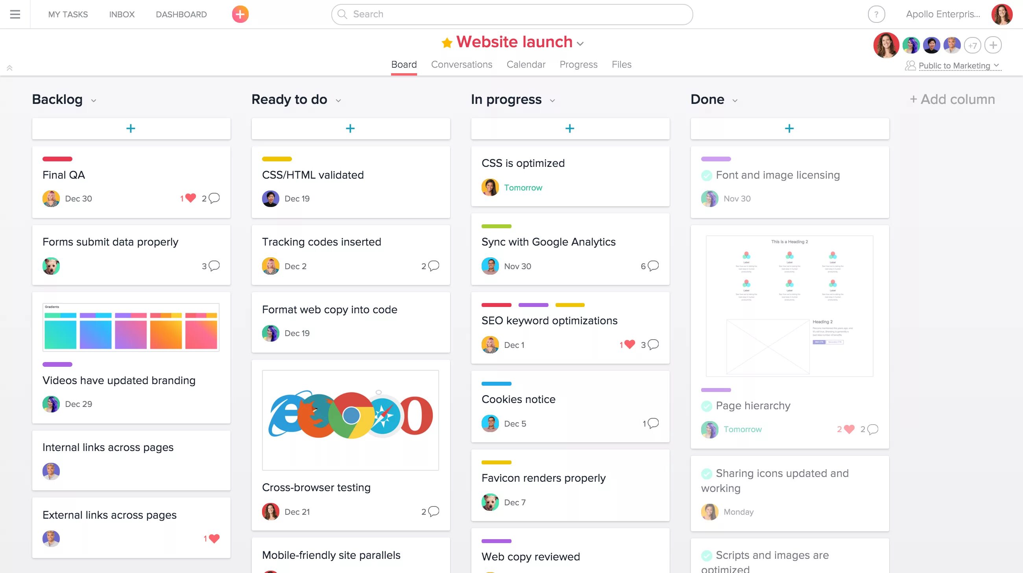Click the heart icon on External links card
The height and width of the screenshot is (573, 1023).
213,538
